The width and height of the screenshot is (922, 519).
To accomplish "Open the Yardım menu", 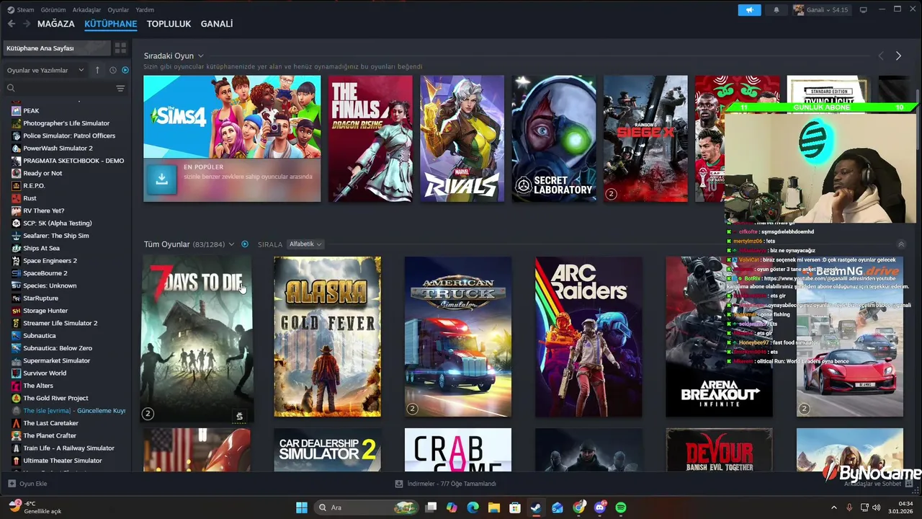I will [145, 10].
